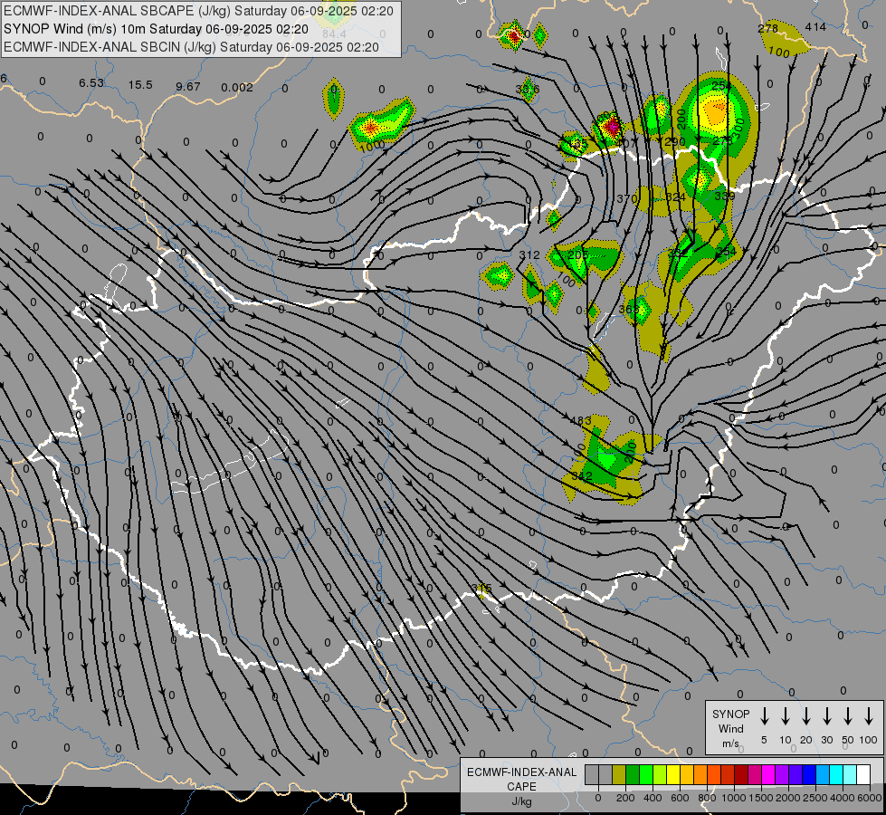Click the map value 15.5
This screenshot has width=886, height=815.
(x=140, y=85)
